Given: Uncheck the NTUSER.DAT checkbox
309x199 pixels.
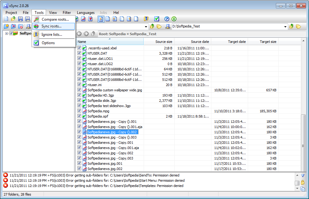Looking at the screenshot, I should pos(79,53).
